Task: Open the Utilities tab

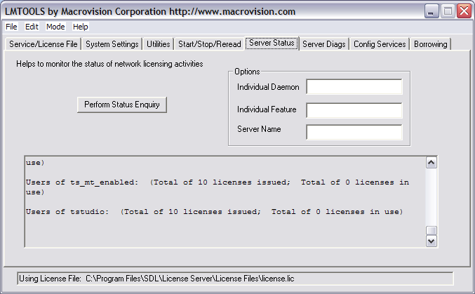Action: (x=158, y=44)
